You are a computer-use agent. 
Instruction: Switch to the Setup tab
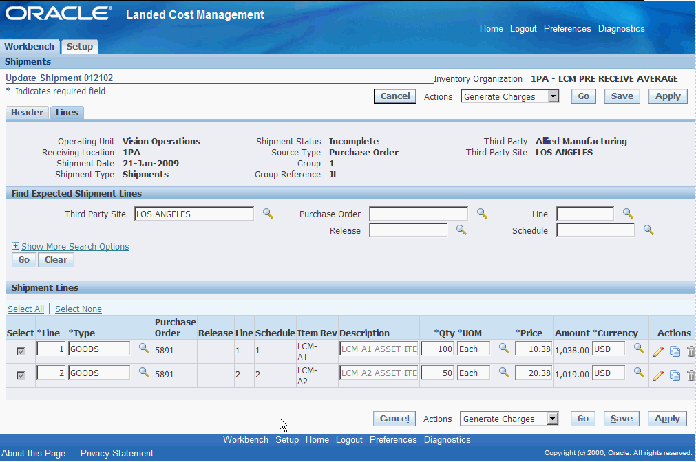coord(80,47)
